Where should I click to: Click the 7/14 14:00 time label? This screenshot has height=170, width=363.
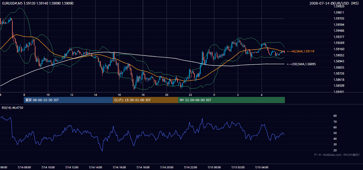pyautogui.click(x=95, y=167)
